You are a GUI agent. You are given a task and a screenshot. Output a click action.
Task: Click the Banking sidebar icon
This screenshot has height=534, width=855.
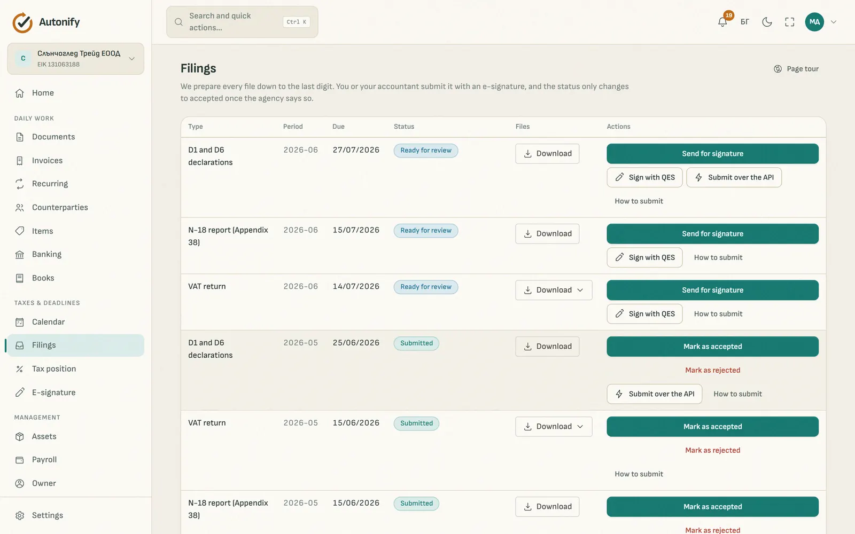coord(20,255)
